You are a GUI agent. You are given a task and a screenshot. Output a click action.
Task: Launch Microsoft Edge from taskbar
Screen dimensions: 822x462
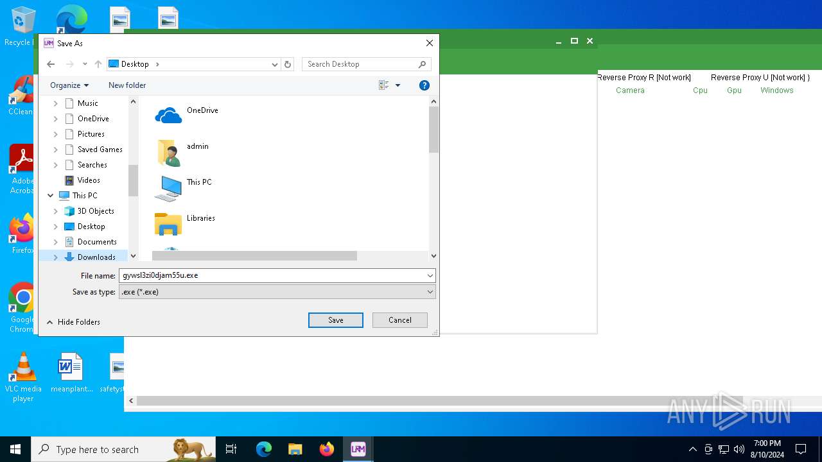tap(264, 449)
